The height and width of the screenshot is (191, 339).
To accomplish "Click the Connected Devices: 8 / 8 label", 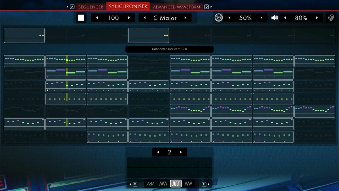I will (x=169, y=49).
